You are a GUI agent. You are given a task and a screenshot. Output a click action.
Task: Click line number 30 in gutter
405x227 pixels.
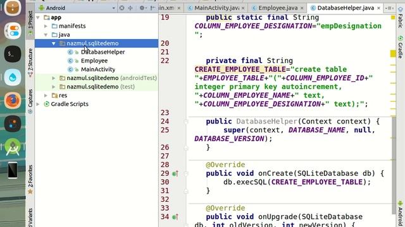165,182
